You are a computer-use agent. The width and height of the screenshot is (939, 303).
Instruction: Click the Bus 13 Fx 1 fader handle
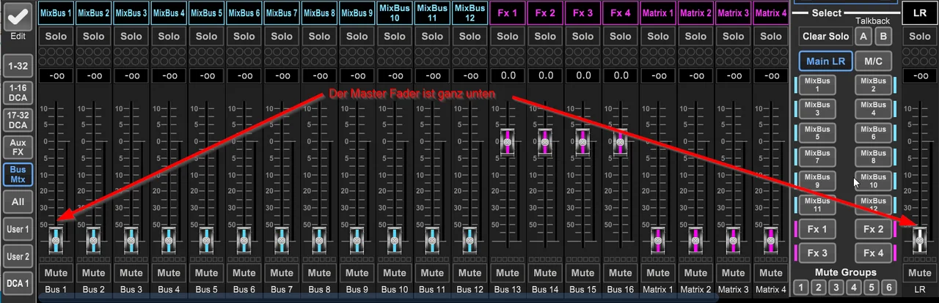click(508, 141)
